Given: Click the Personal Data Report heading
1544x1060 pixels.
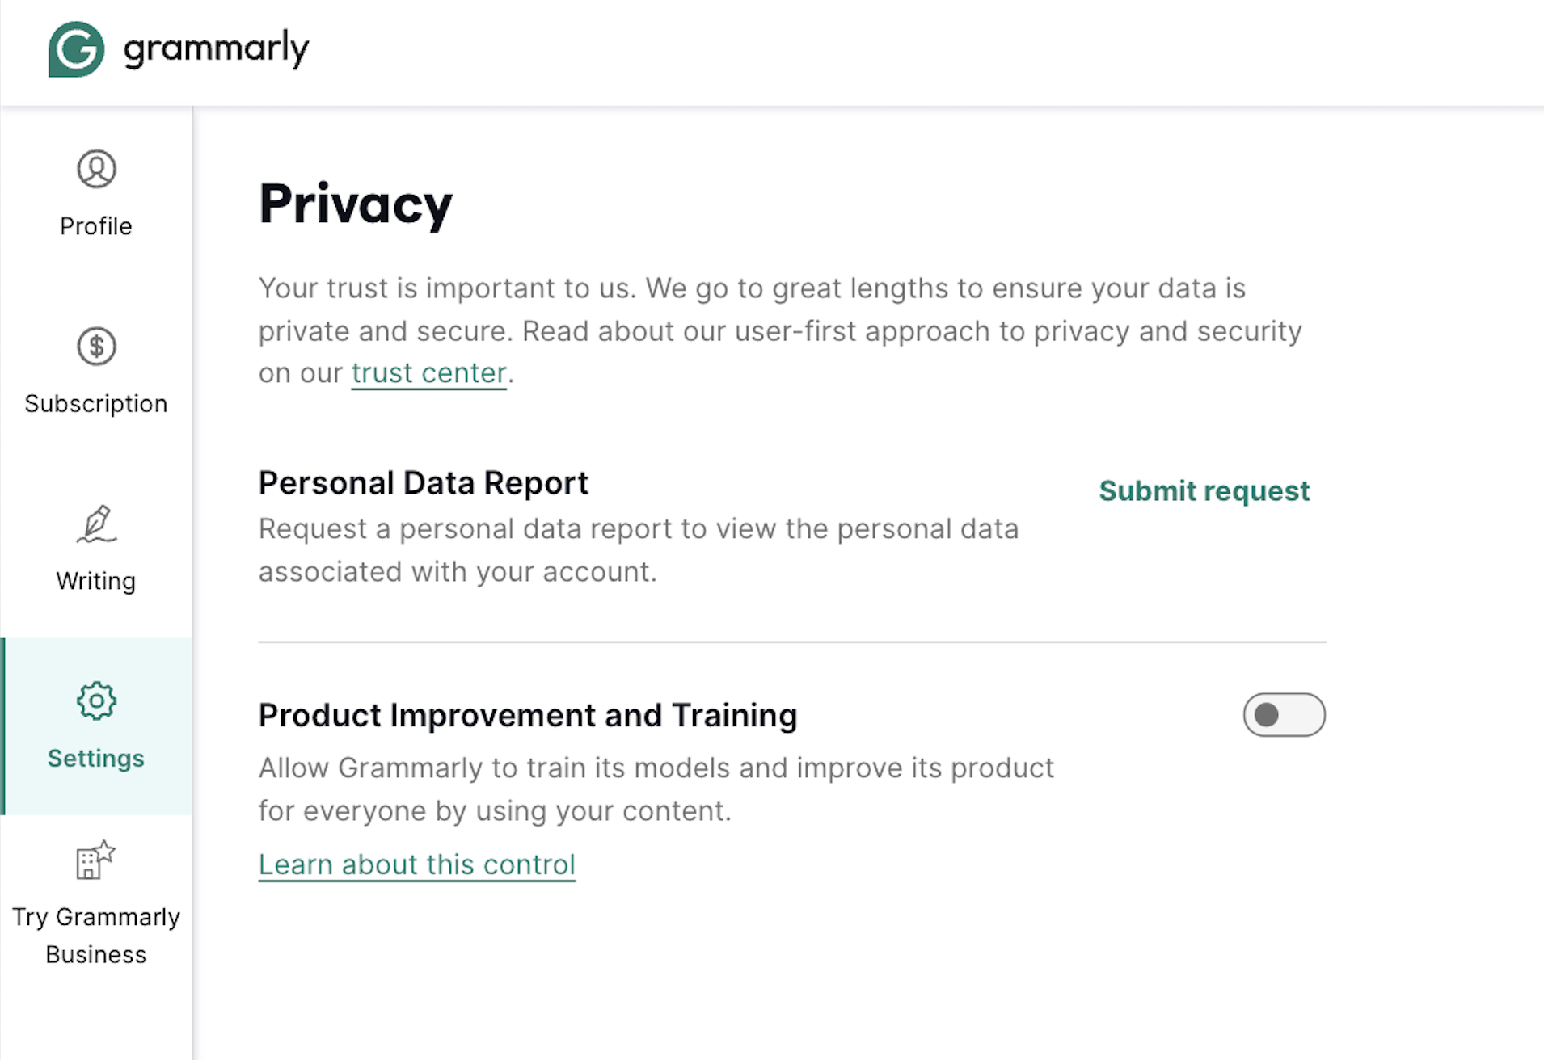Looking at the screenshot, I should pyautogui.click(x=423, y=482).
